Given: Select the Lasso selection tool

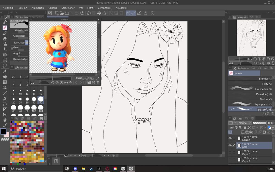Looking at the screenshot, I should pos(5,65).
